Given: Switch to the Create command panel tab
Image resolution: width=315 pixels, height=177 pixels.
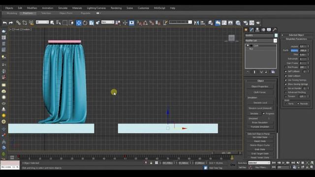Looking at the screenshot, I should (246, 29).
